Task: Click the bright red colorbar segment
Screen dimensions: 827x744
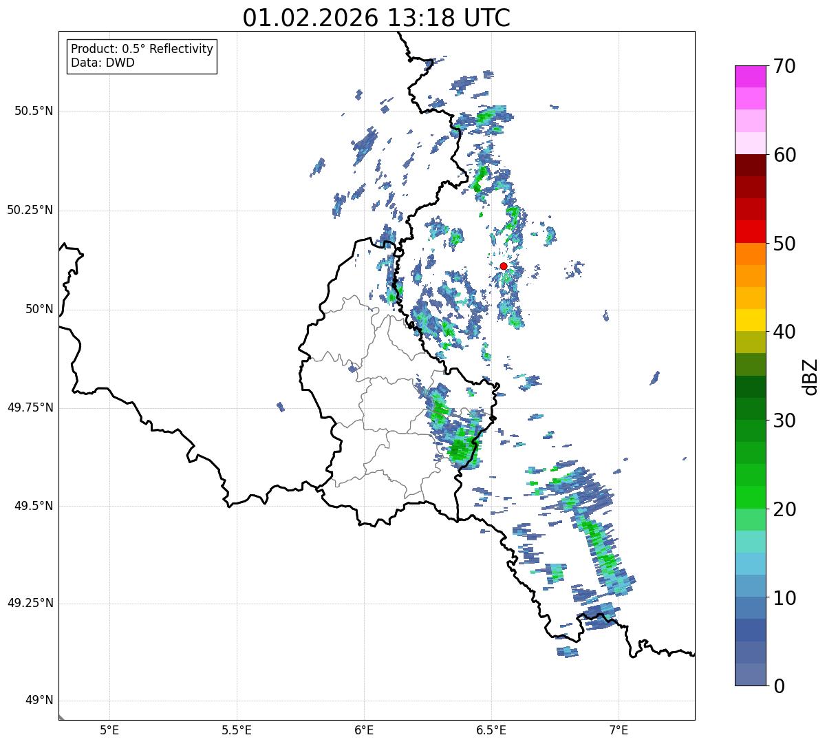Action: coord(750,232)
